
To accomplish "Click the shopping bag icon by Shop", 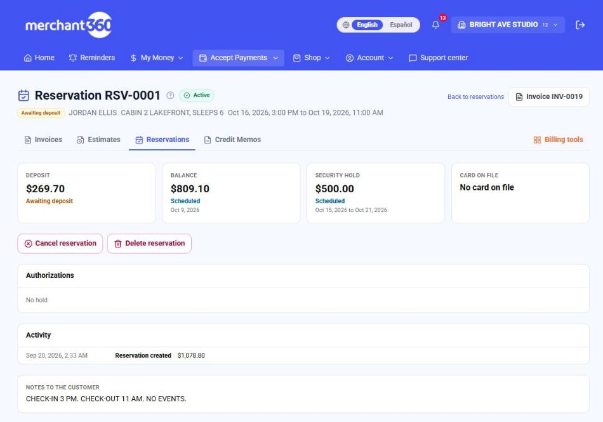I will [x=297, y=58].
